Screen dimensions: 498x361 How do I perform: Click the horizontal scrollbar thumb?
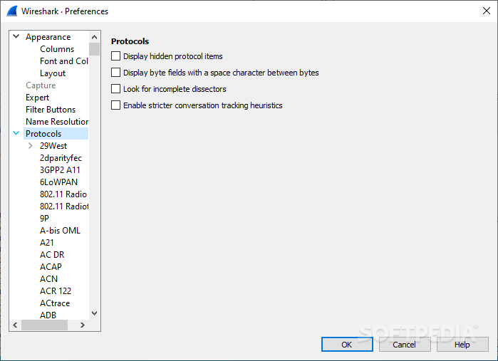(x=44, y=325)
